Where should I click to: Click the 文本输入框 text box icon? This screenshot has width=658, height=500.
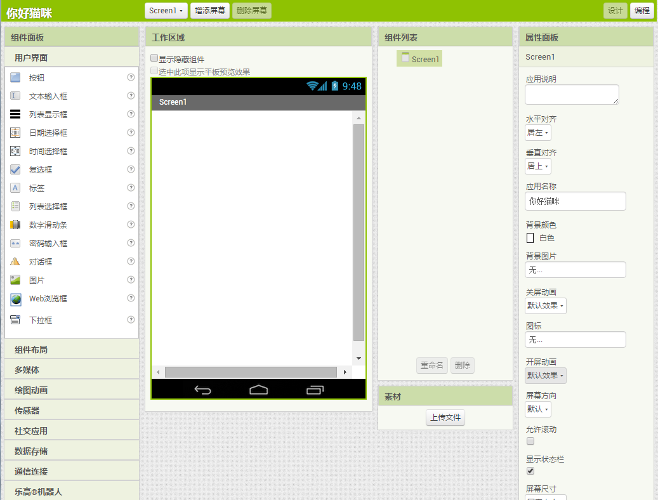16,96
